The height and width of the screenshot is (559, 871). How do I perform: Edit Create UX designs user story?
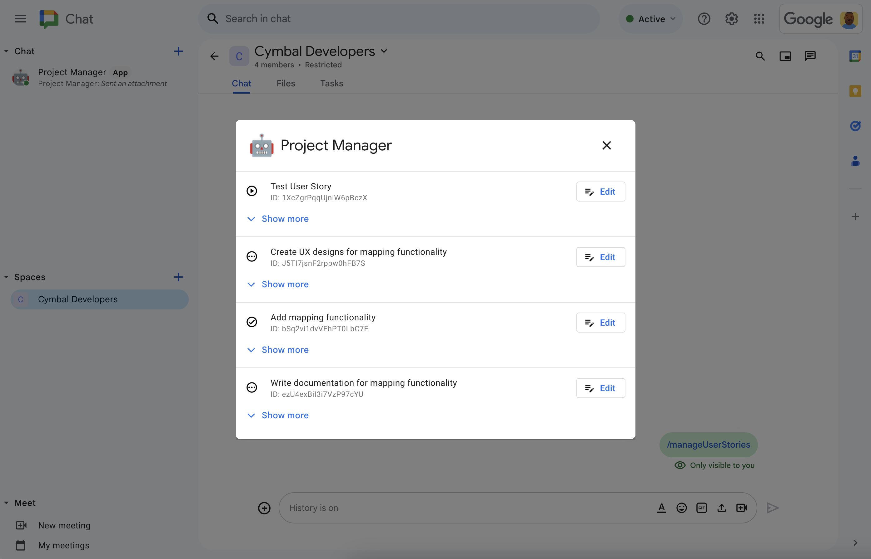point(599,257)
